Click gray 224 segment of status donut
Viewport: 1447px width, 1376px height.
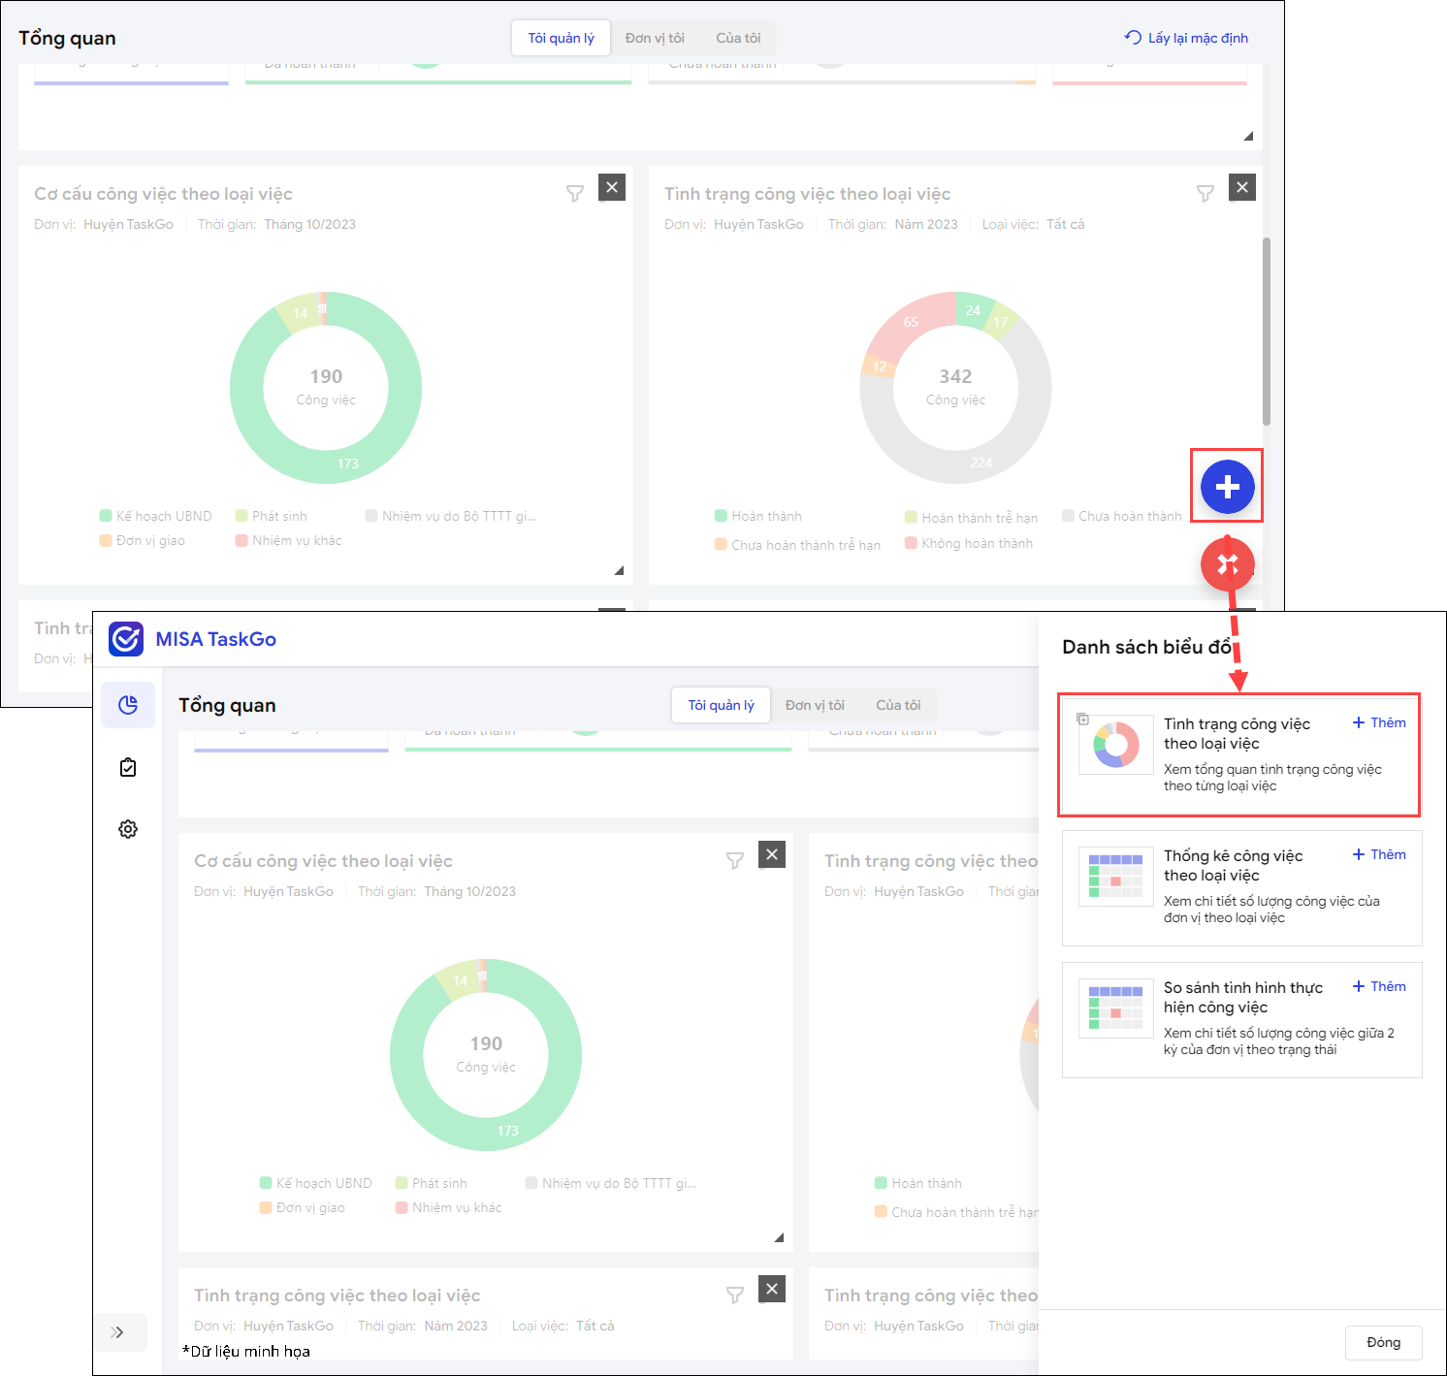pyautogui.click(x=981, y=463)
